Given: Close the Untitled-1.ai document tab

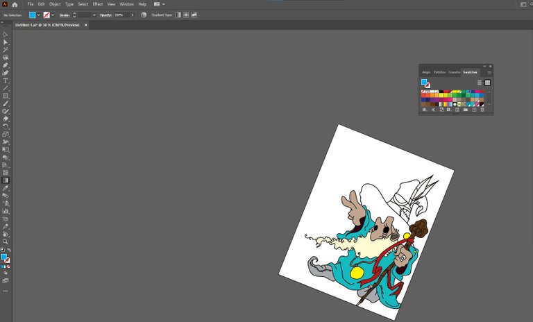Looking at the screenshot, I should click(85, 25).
